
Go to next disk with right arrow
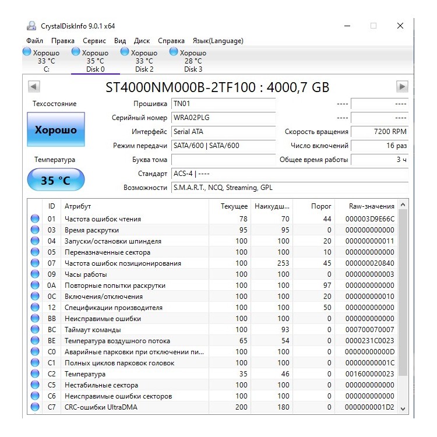[402, 86]
